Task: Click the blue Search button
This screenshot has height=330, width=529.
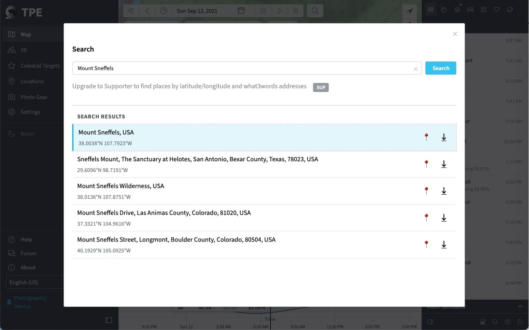Action: click(x=440, y=68)
